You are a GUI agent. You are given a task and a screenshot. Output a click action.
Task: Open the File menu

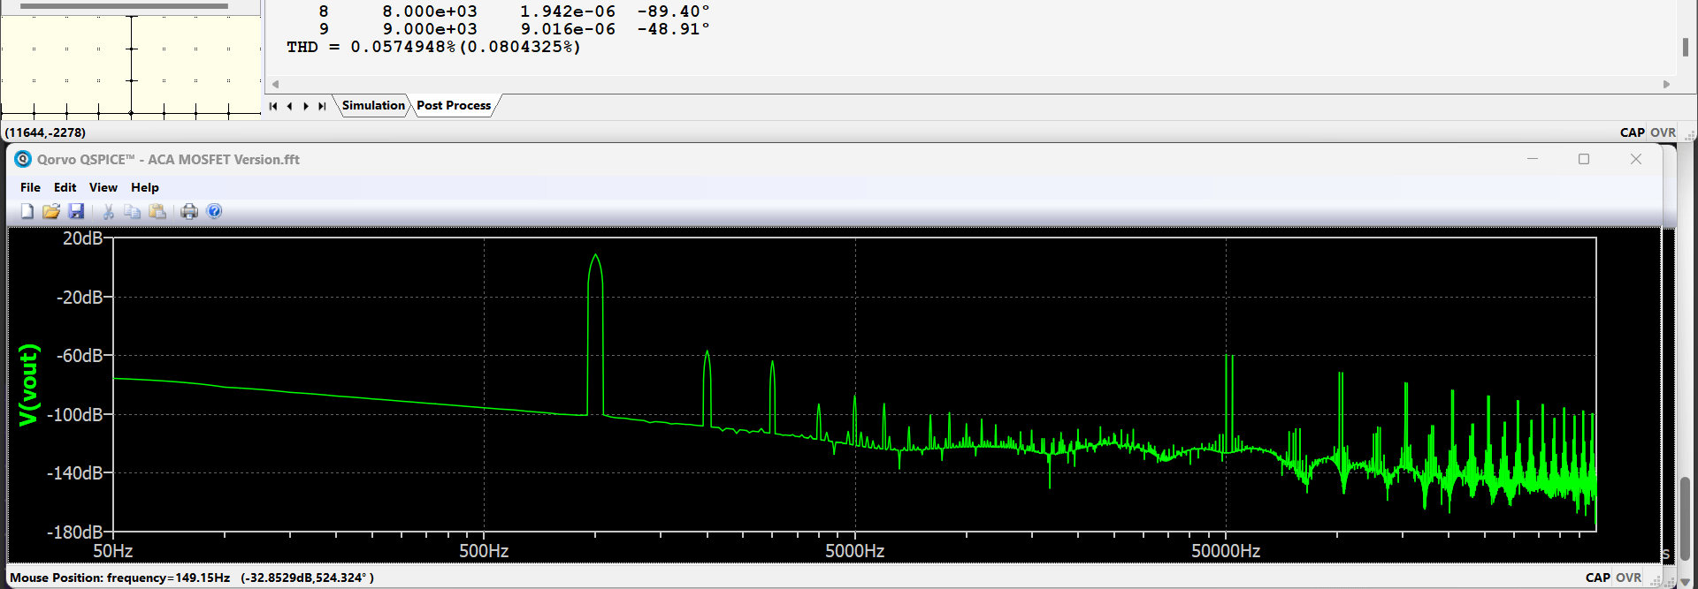tap(30, 187)
